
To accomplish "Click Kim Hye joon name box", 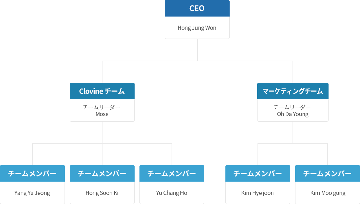I will point(258,193).
